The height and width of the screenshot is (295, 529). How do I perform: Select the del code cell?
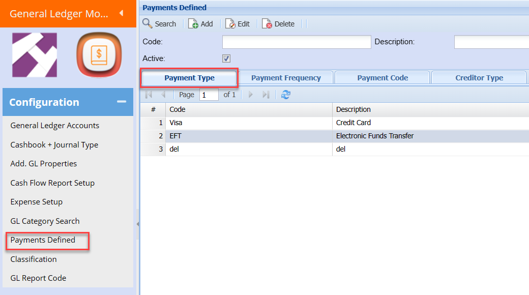point(249,149)
